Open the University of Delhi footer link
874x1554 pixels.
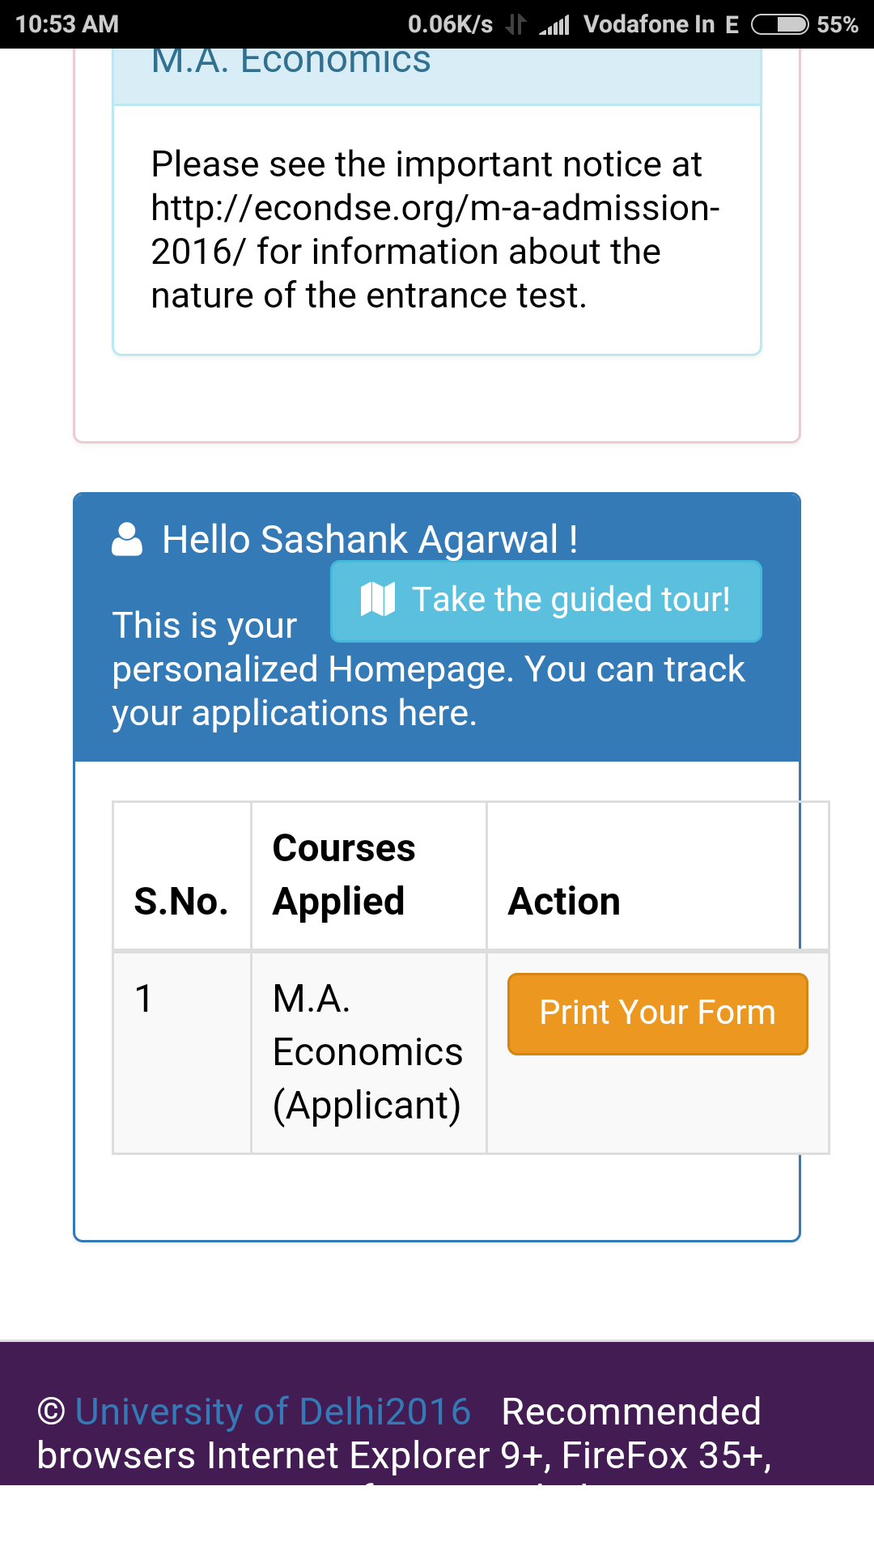click(273, 1412)
